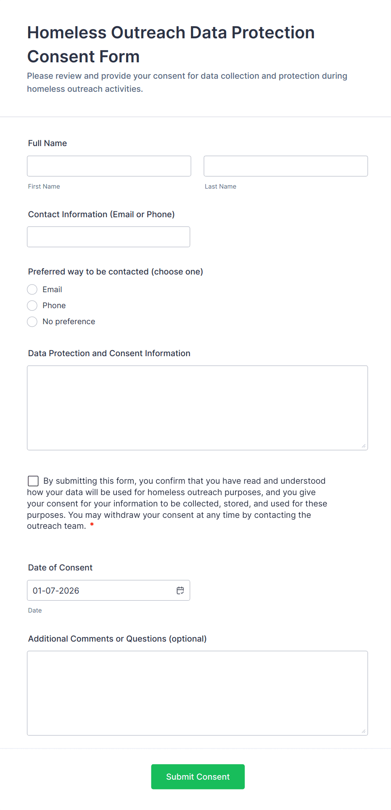Grab the Data Protection textarea resize handle
Viewport: 391px width, 810px height.
[364, 446]
